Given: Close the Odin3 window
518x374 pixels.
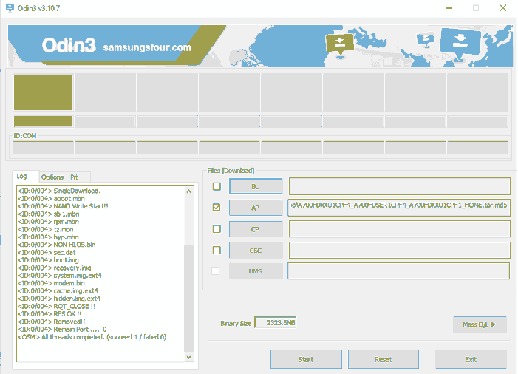Looking at the screenshot, I should click(x=502, y=8).
